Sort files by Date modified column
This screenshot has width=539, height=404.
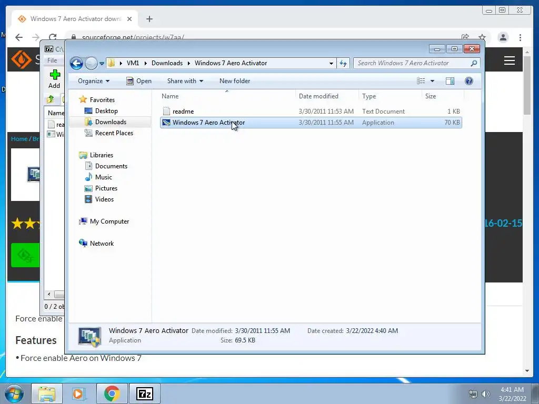(326, 96)
